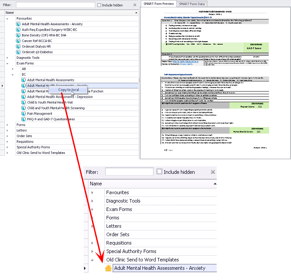Select Order Sets in the lower tree

118,234
